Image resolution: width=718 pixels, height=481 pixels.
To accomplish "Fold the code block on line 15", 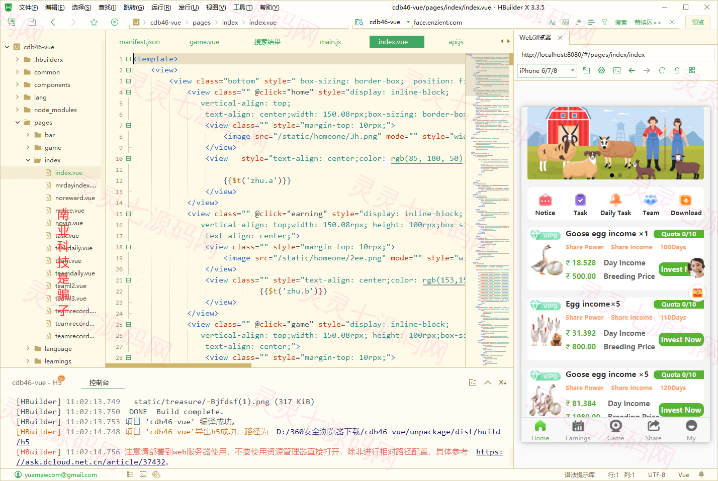I will (x=128, y=214).
